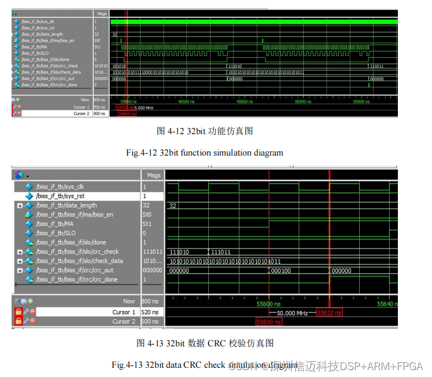Click the green add cursor icon in lower panel
This screenshot has width=432, height=377.
tap(30, 301)
